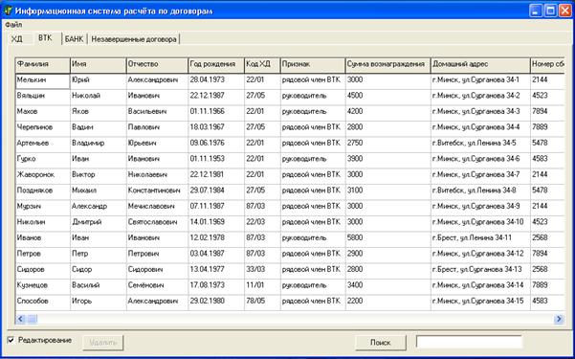This screenshot has width=575, height=359.
Task: Click the Удалить button
Action: tap(103, 343)
